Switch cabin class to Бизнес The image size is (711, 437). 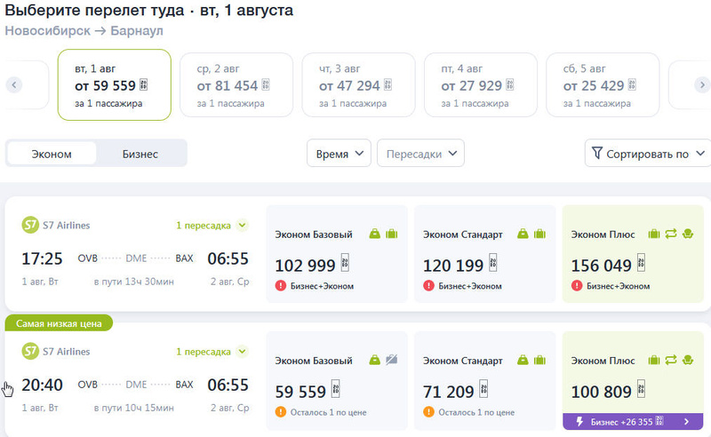[x=140, y=154]
